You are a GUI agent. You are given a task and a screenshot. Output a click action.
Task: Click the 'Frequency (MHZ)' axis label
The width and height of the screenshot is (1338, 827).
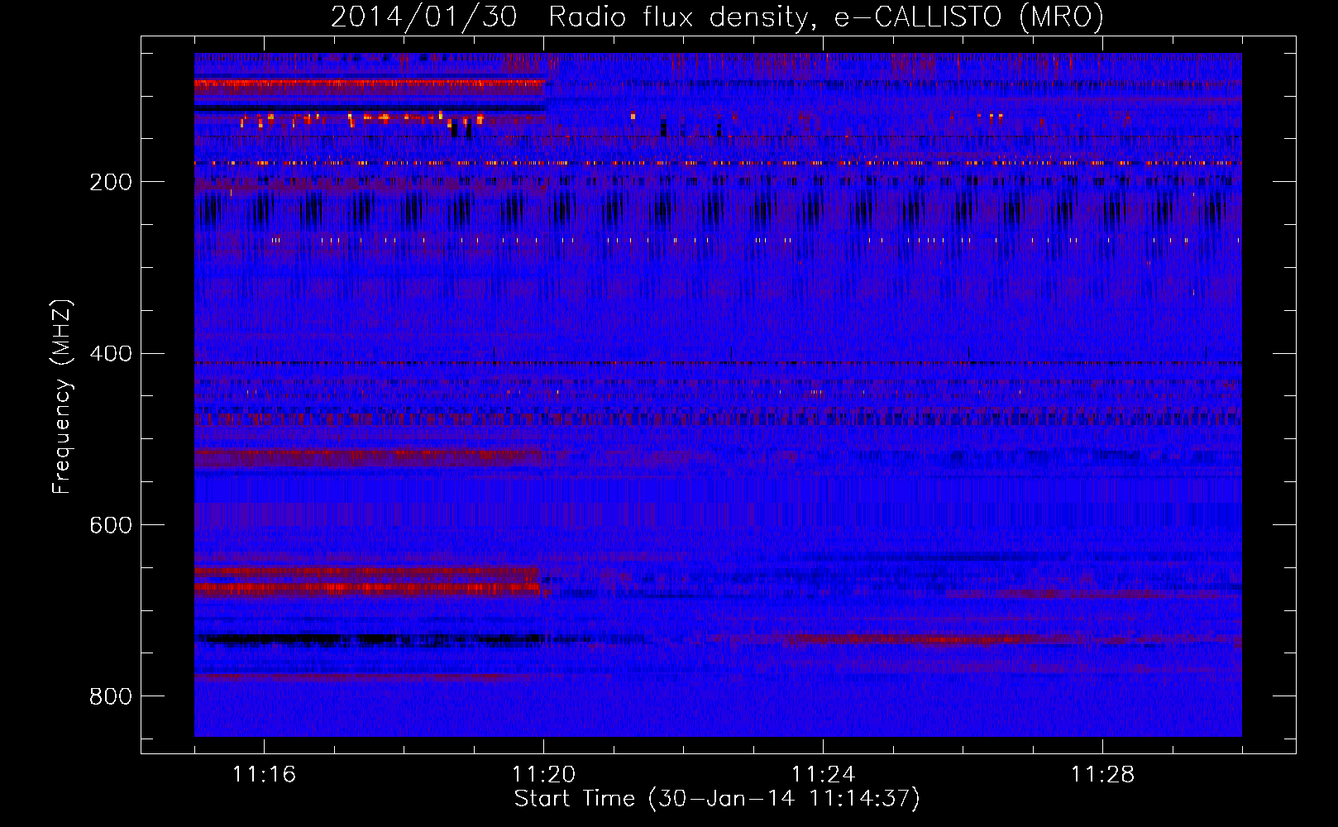(62, 396)
